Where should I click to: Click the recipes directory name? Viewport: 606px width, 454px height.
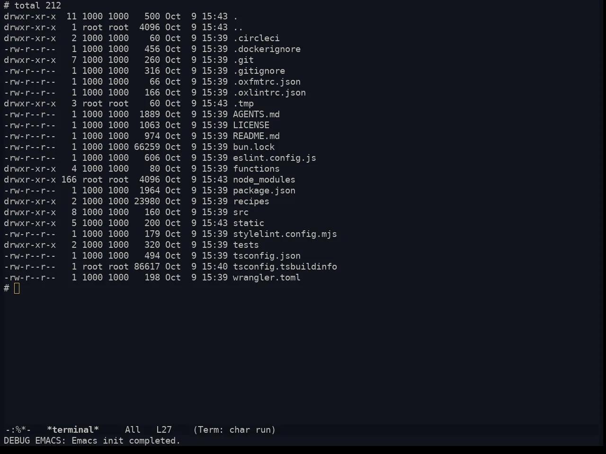tap(251, 201)
